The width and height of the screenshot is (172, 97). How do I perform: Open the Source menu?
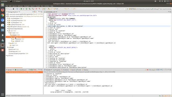[x=15, y=6]
